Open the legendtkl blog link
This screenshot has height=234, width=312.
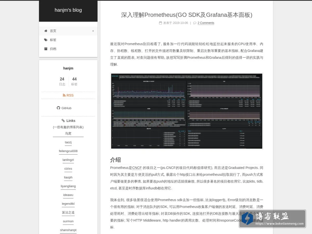point(68,204)
